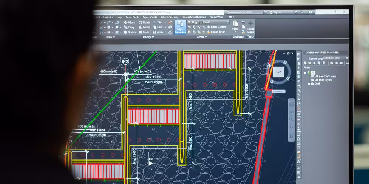Collapse the All filter tree node
Image resolution: width=369 pixels, height=184 pixels.
tap(306, 73)
